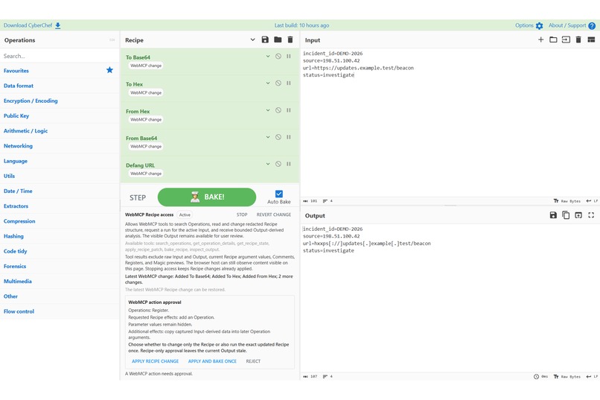Click APPLY RECIPE CHANGE
Screen dimensions: 600x400
pos(155,361)
